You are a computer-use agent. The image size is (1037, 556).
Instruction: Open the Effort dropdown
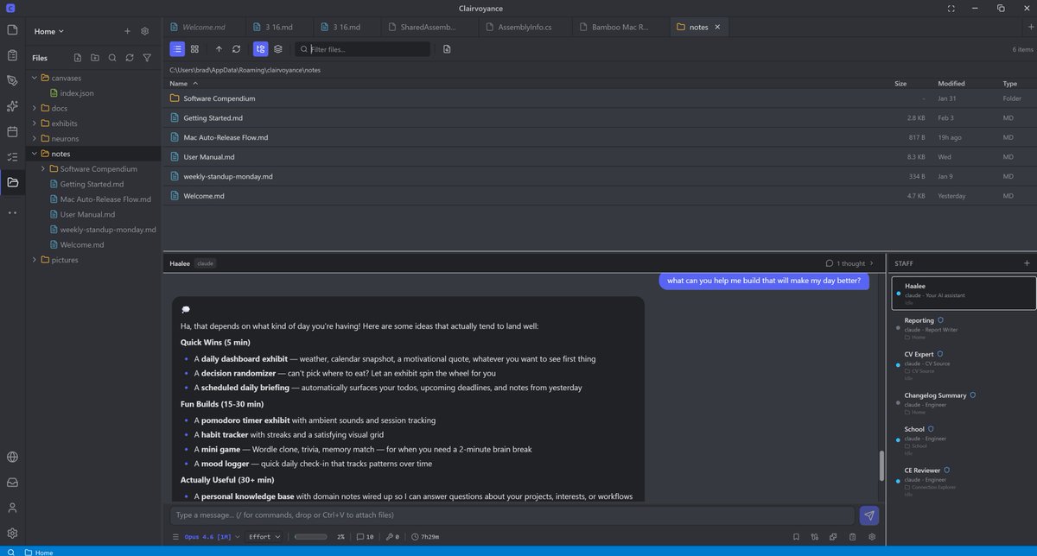264,537
